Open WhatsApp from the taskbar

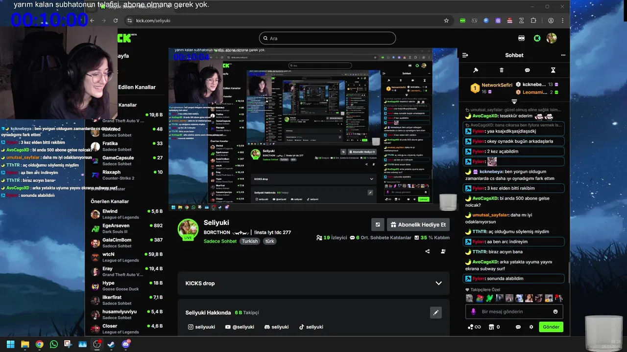pyautogui.click(x=54, y=344)
